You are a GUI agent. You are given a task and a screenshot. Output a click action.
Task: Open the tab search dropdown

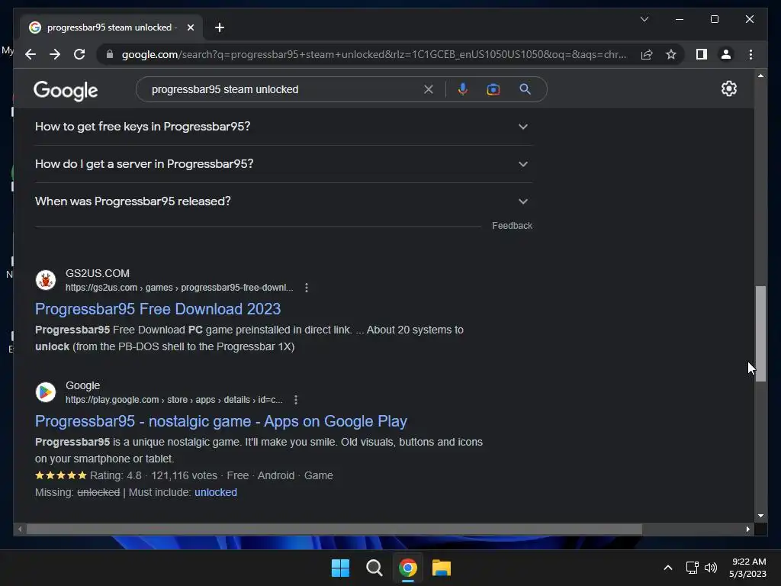[644, 19]
